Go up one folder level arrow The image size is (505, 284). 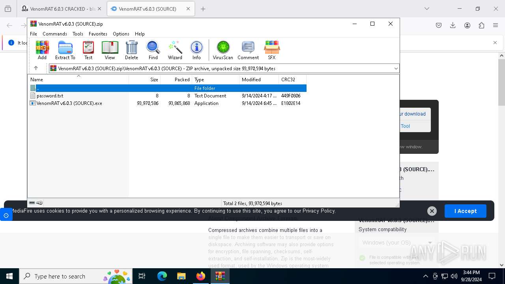[36, 68]
